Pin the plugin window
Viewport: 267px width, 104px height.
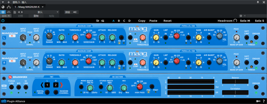tap(258, 2)
